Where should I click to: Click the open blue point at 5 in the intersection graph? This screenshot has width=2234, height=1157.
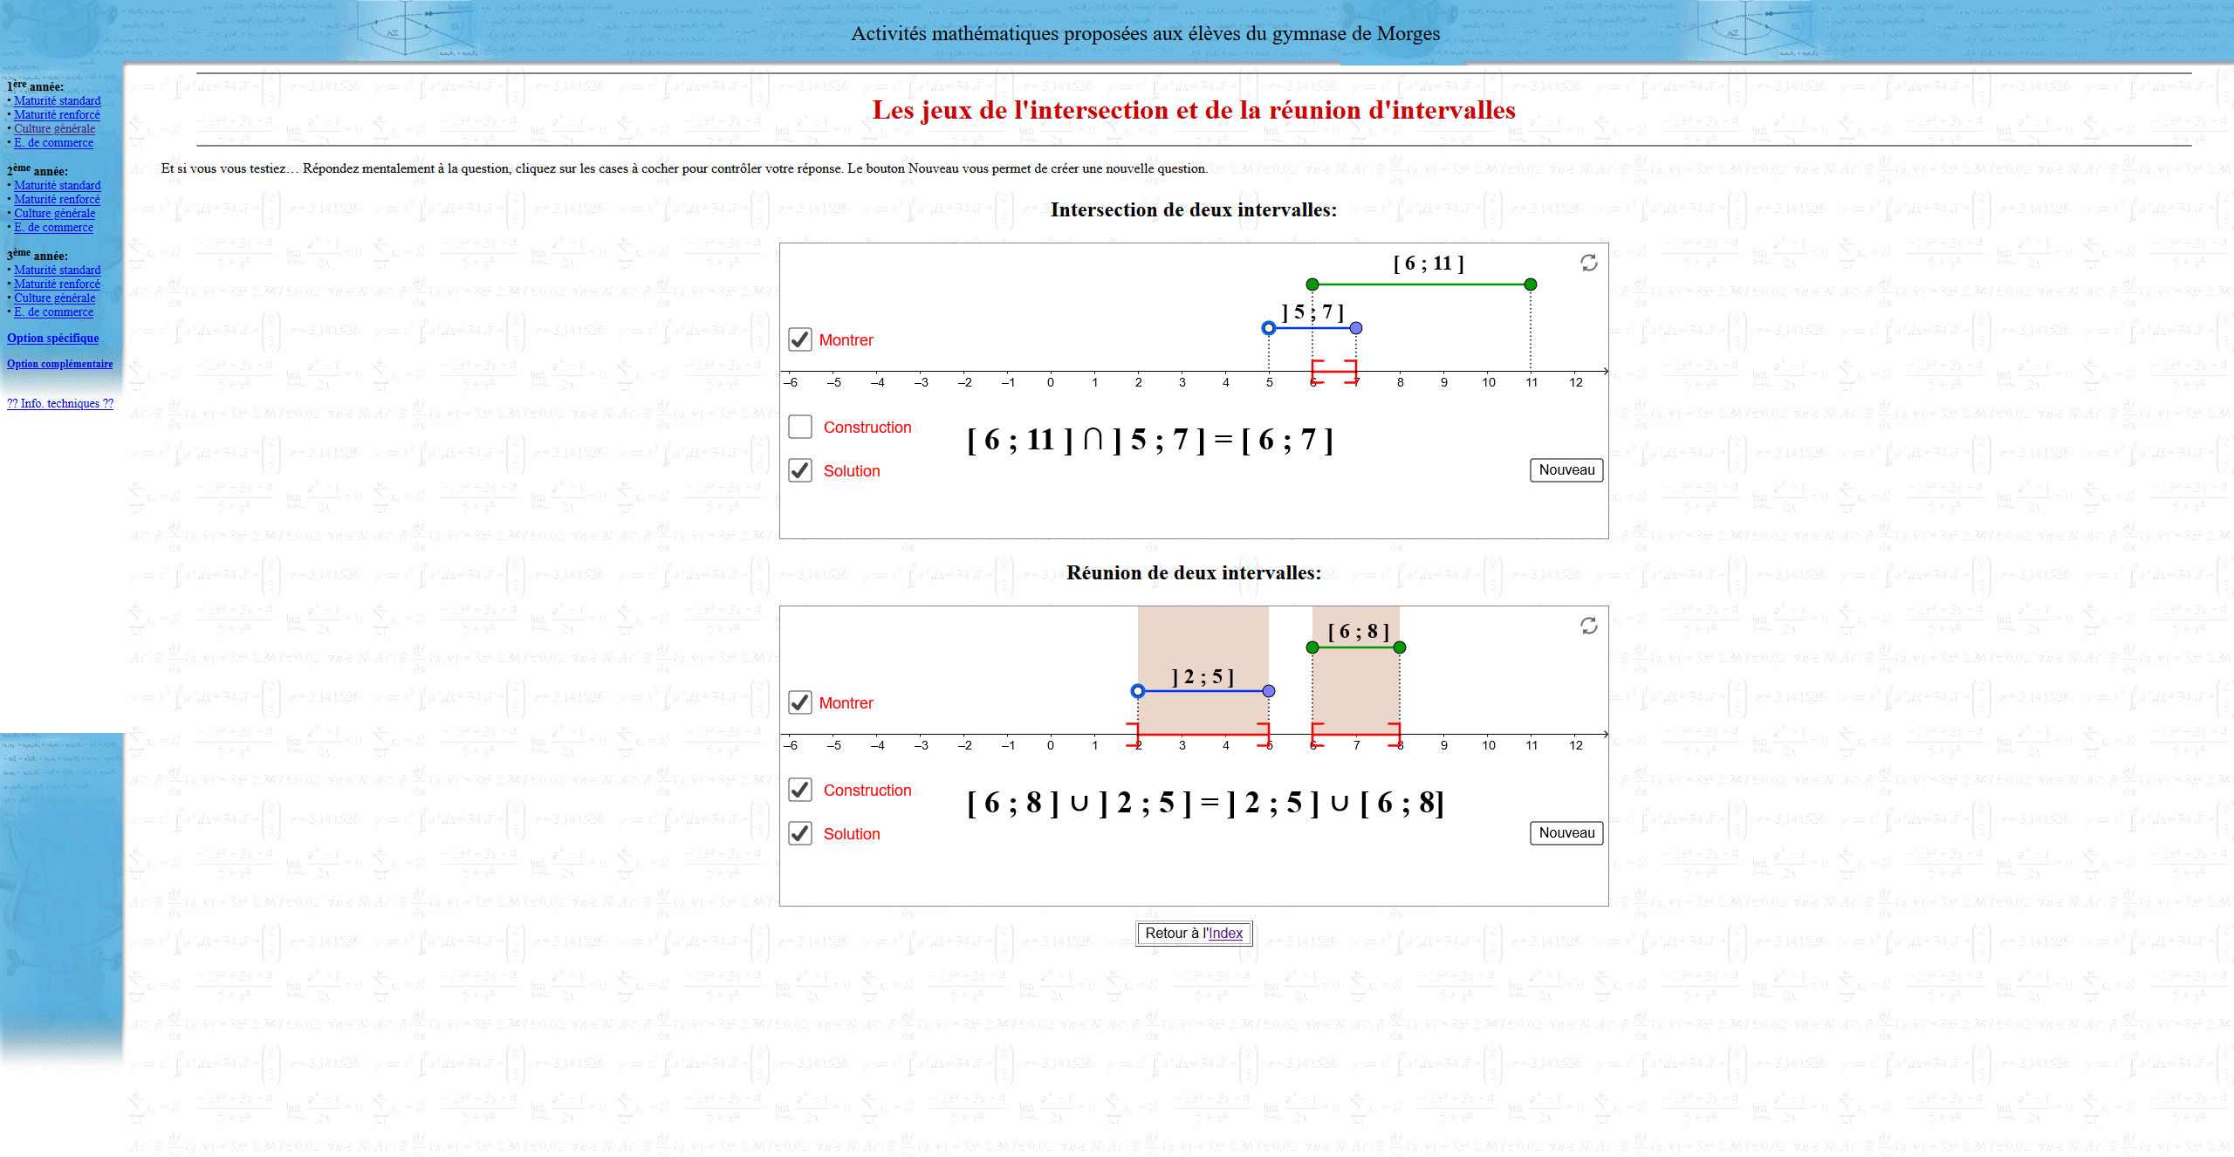pyautogui.click(x=1269, y=328)
